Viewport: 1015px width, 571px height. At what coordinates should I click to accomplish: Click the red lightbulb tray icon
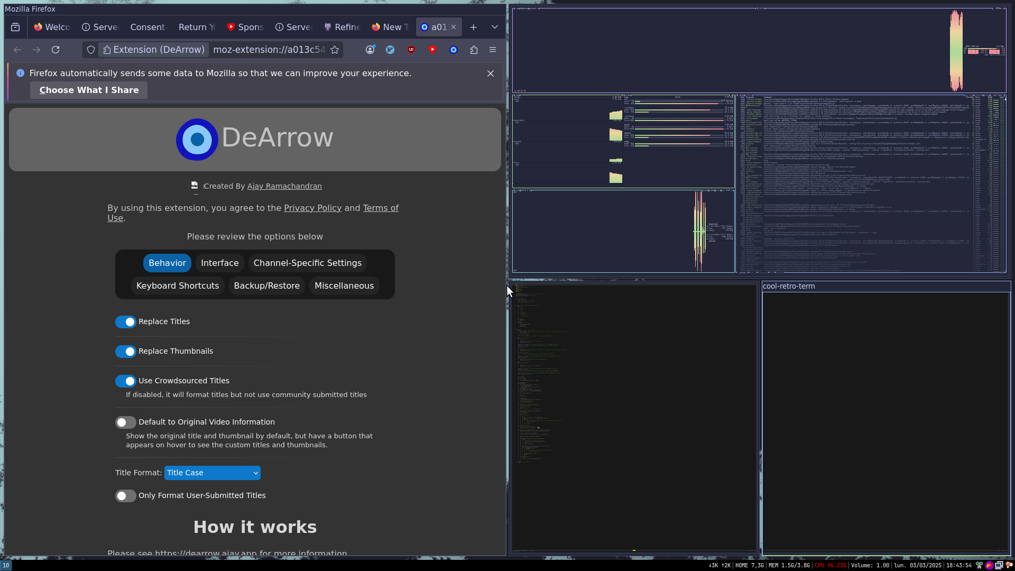pyautogui.click(x=1009, y=565)
